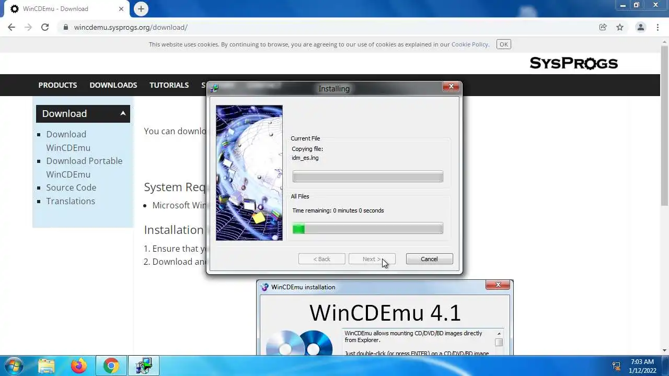Open the Chrome profile avatar icon

tap(640, 27)
